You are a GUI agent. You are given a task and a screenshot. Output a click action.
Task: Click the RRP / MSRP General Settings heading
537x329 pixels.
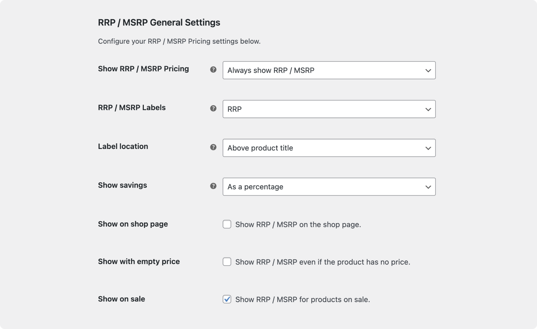(159, 22)
